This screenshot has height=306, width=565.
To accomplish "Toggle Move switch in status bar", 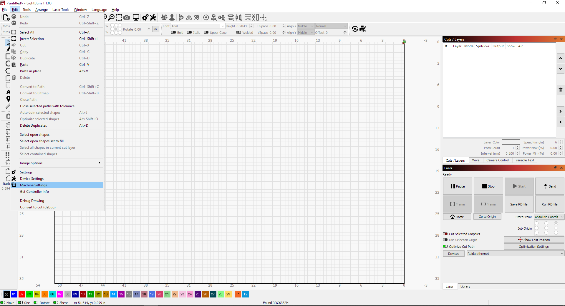I will click(x=3, y=302).
